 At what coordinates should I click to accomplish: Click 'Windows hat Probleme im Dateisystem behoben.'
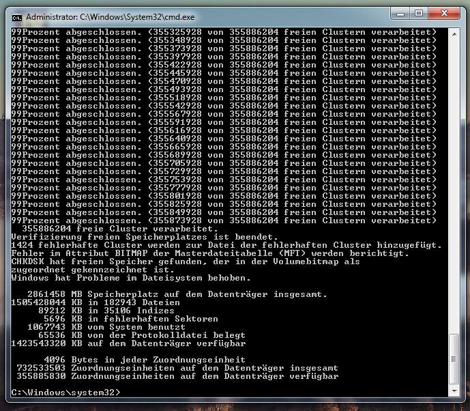[131, 278]
